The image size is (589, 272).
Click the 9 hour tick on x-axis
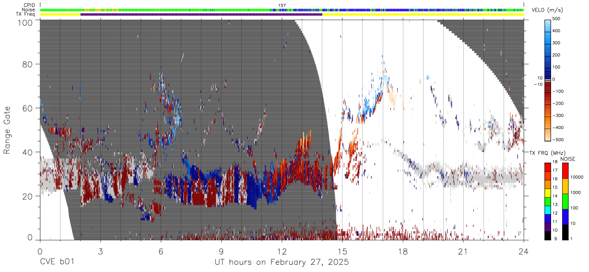[x=222, y=251]
